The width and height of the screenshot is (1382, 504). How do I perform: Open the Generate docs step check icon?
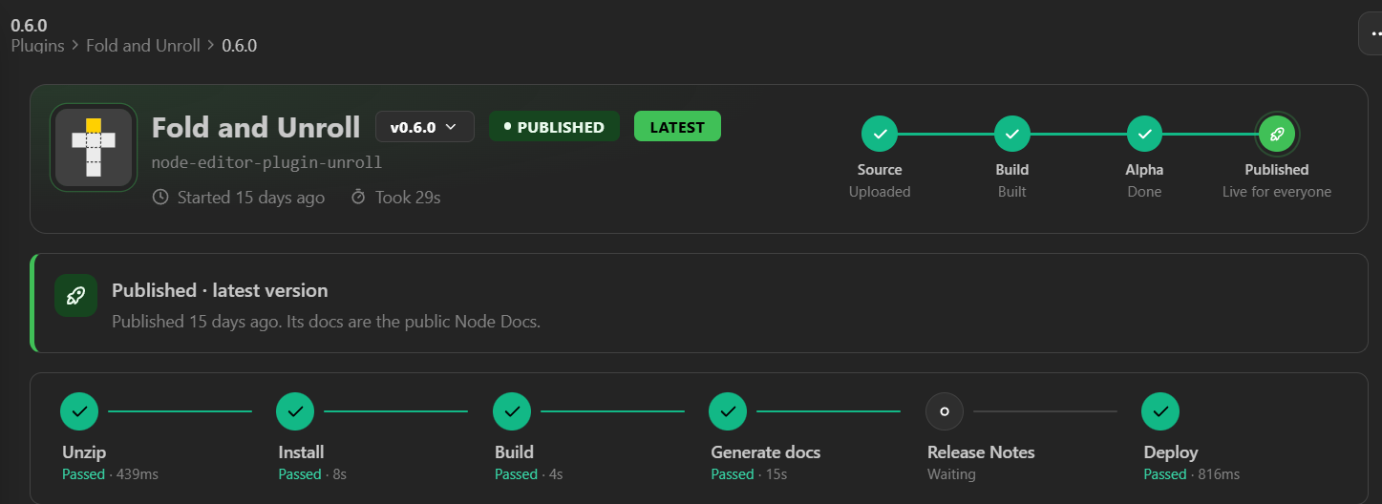click(x=728, y=411)
